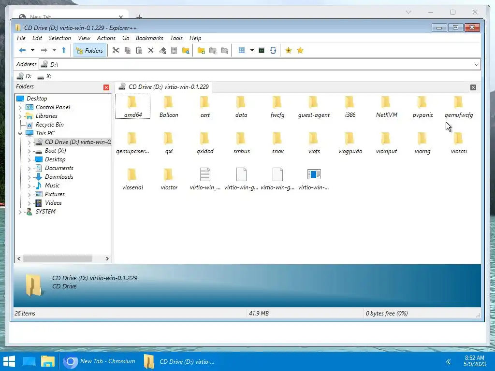
Task: Open the Edit menu
Action: click(x=37, y=38)
